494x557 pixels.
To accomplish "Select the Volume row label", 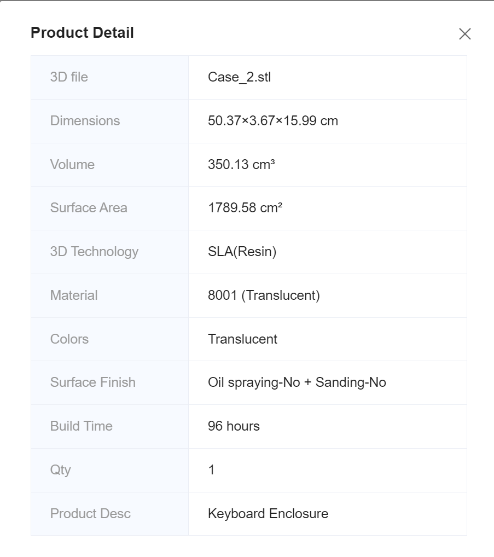I will [x=72, y=165].
